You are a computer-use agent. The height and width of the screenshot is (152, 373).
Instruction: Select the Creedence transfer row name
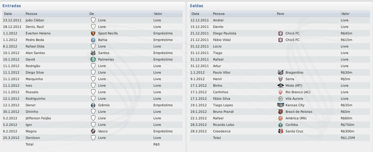tap(222, 131)
